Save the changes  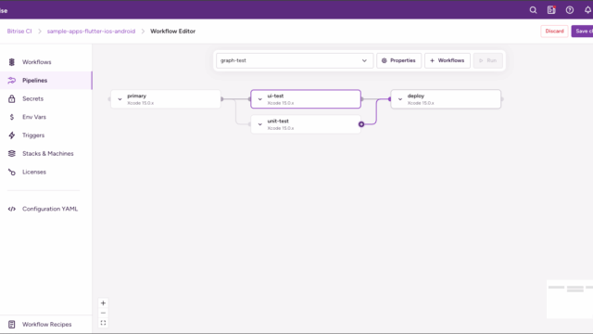point(583,31)
